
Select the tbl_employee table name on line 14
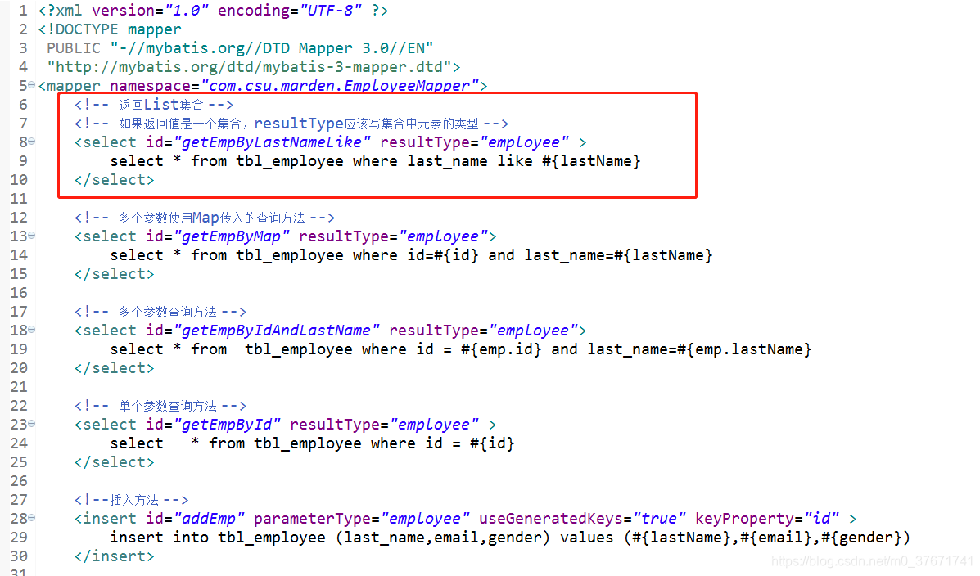(x=290, y=254)
